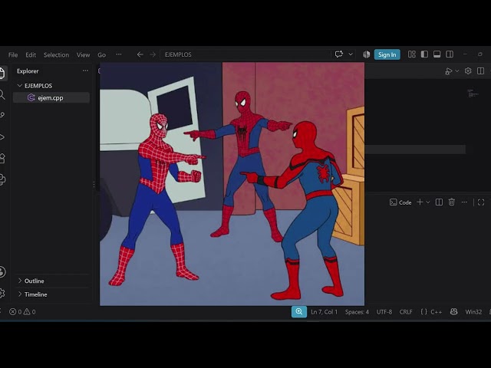Open the Accounts icon in activity bar

pyautogui.click(x=2, y=271)
